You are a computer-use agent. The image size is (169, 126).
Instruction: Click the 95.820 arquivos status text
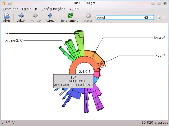155,123
